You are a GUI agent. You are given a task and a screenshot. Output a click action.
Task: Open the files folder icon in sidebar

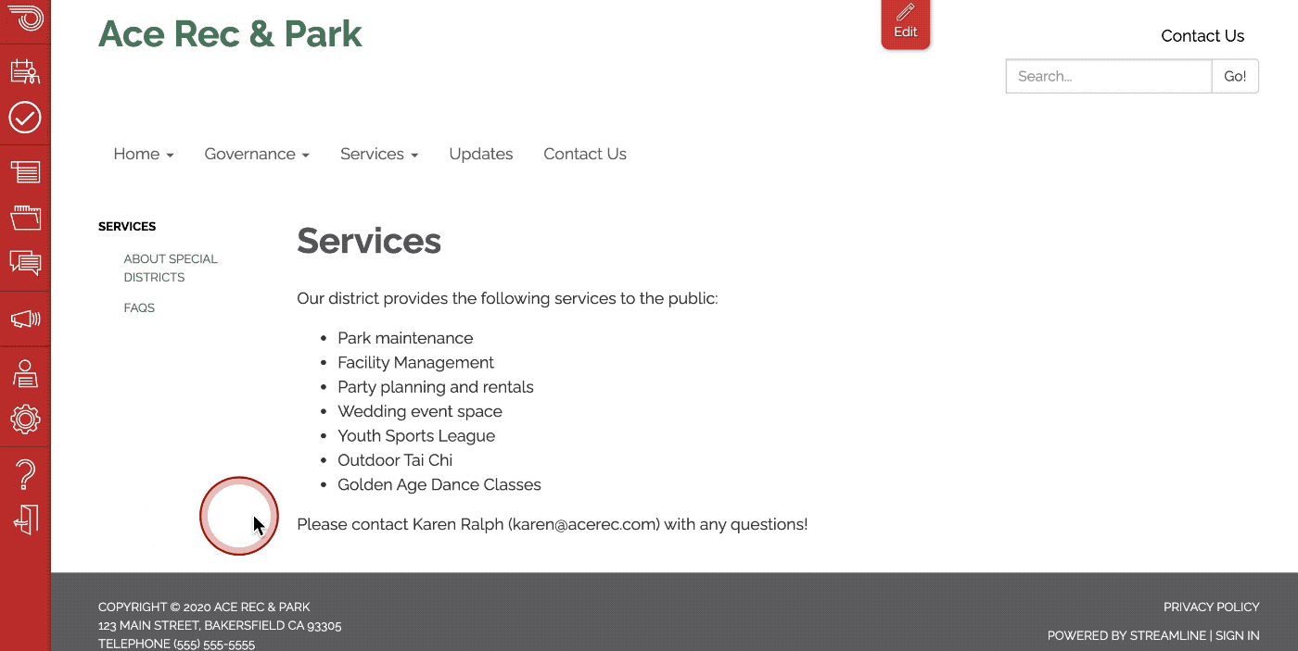[25, 218]
